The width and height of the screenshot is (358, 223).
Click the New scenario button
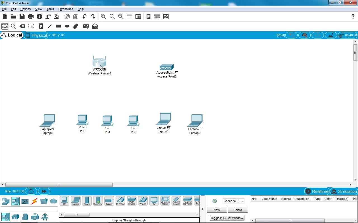pos(216,210)
